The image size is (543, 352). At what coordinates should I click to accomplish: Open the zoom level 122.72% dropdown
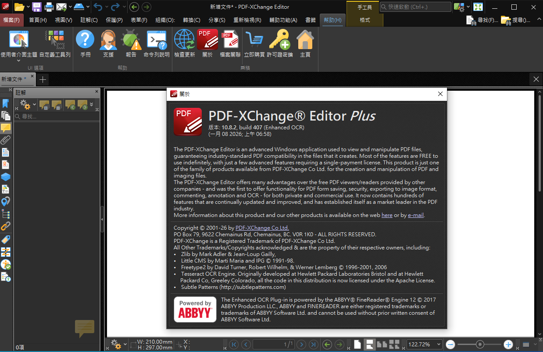(x=438, y=345)
